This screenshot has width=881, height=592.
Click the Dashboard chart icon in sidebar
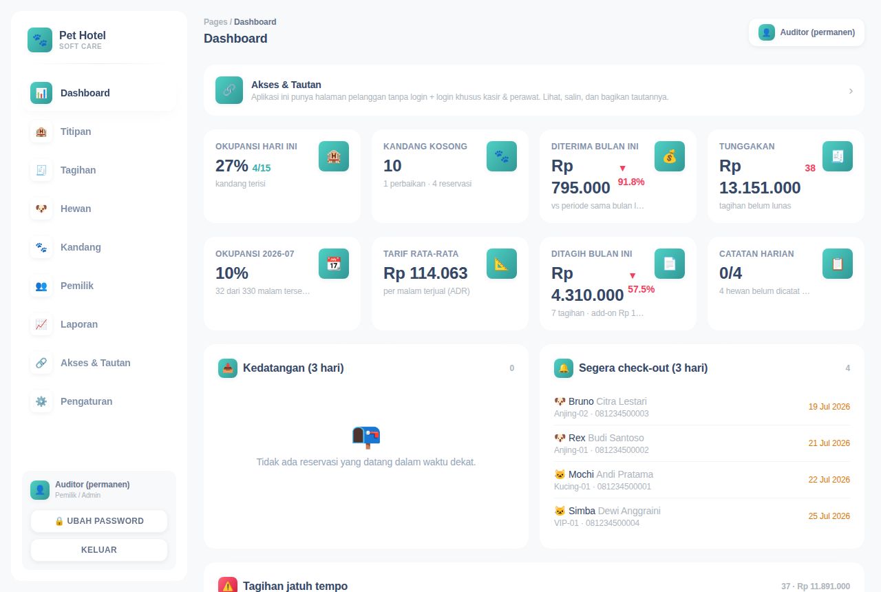(41, 93)
